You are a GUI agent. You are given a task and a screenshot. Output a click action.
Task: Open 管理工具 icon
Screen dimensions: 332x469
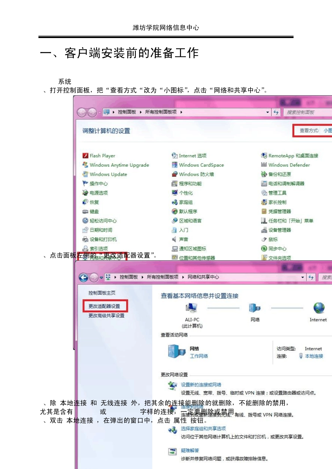pos(264,193)
